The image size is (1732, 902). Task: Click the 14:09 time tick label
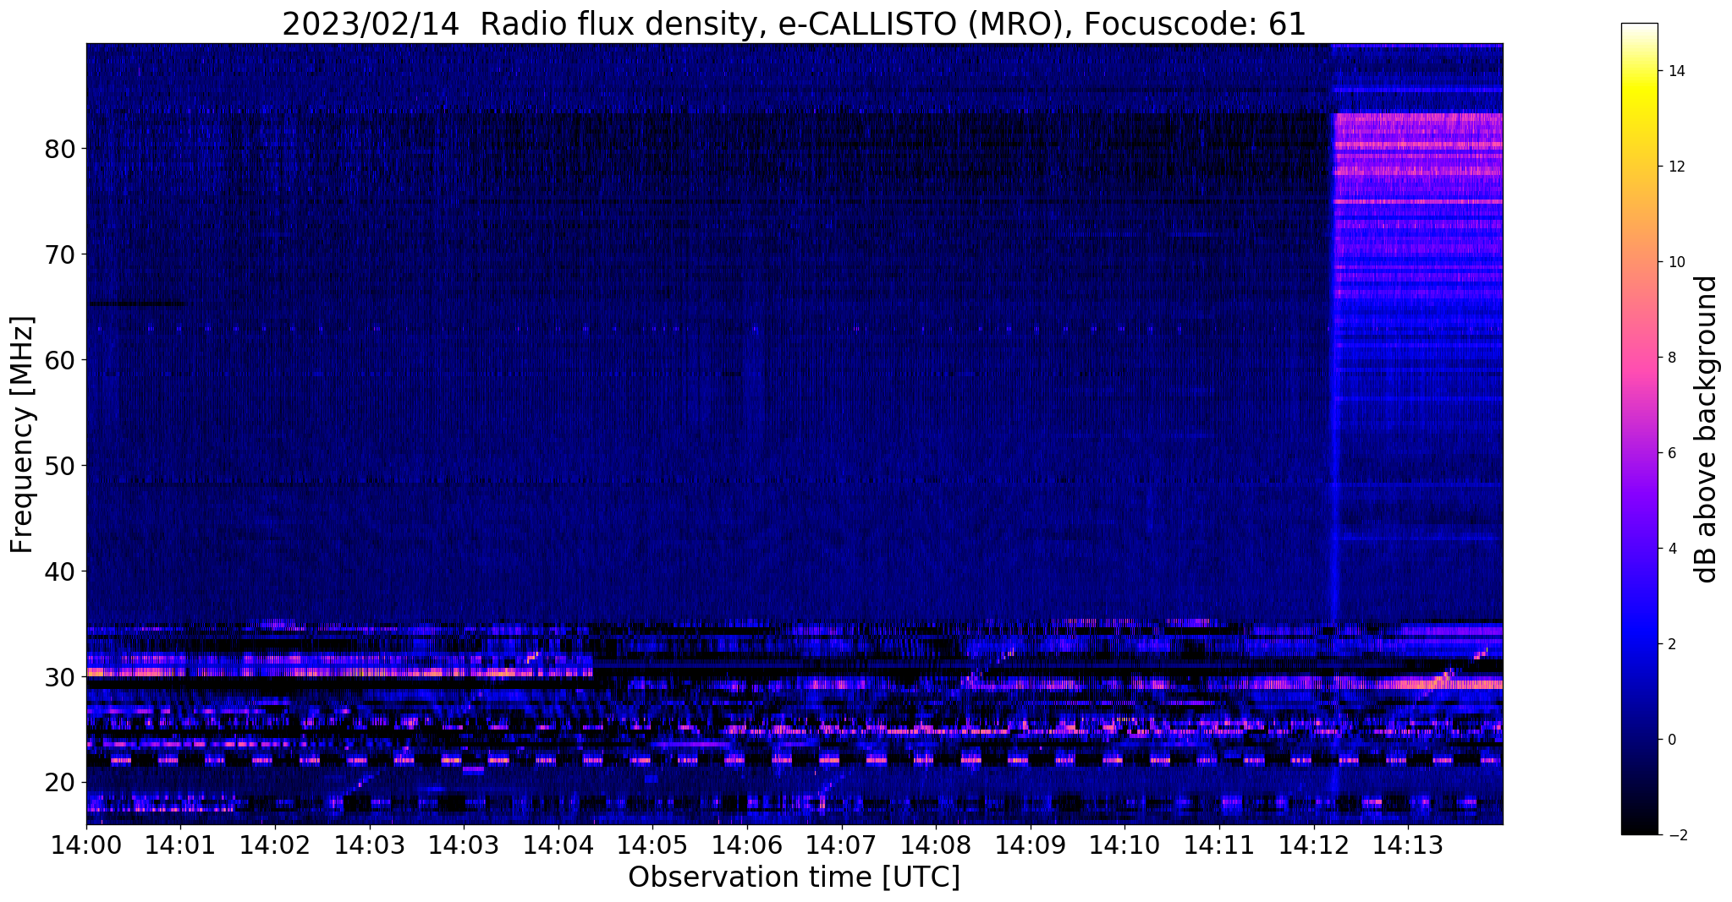pyautogui.click(x=1030, y=844)
